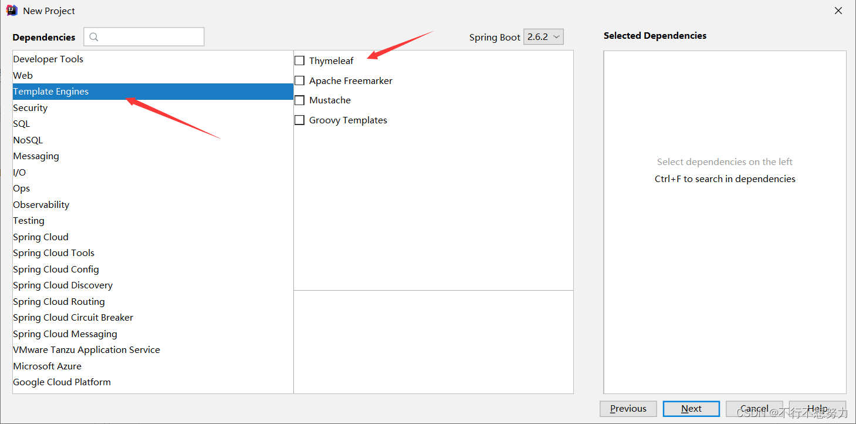
Task: Choose the Google Cloud Platform category
Action: 153,382
